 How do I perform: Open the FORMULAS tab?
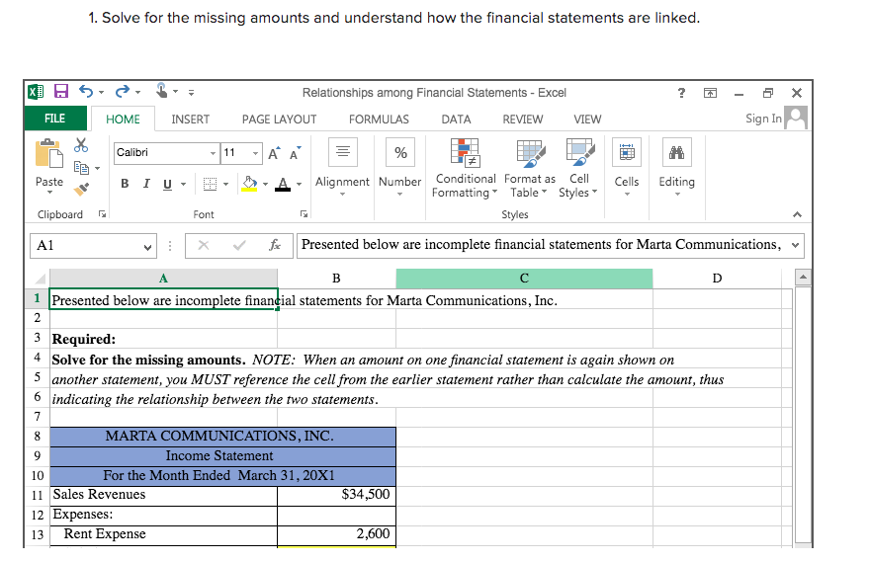tap(379, 120)
